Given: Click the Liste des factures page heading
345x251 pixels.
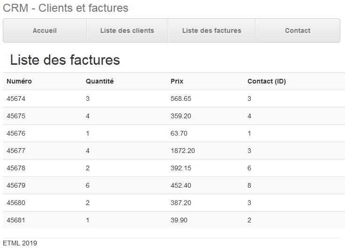Looking at the screenshot, I should tap(65, 60).
